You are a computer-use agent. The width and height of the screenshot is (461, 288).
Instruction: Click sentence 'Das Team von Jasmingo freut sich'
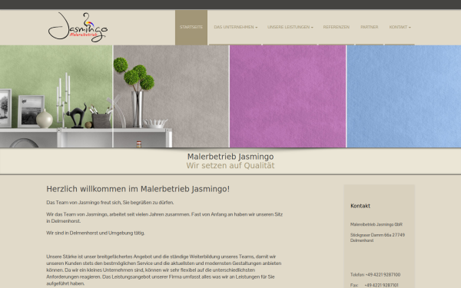pos(110,203)
